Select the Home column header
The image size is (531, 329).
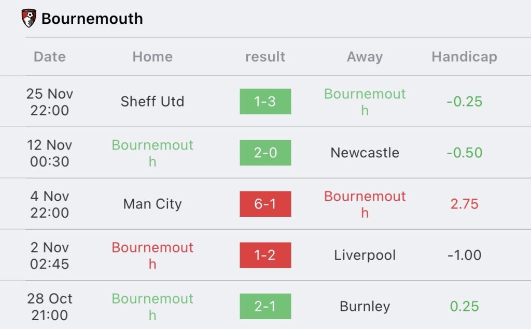pos(152,57)
